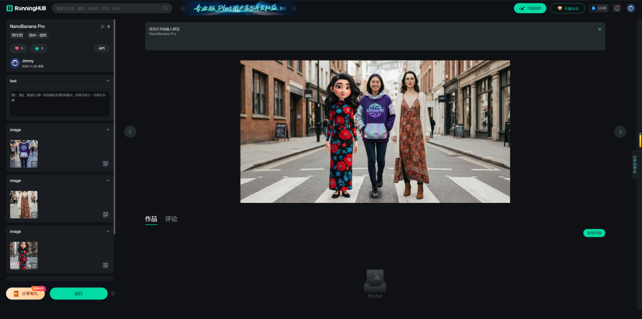
Task: Select the paisley dress input thumbnail
Action: 24,205
